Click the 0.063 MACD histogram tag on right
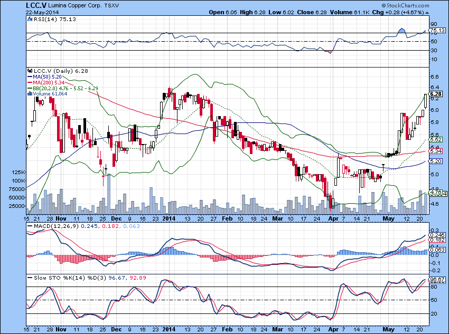The image size is (449, 334). (437, 250)
